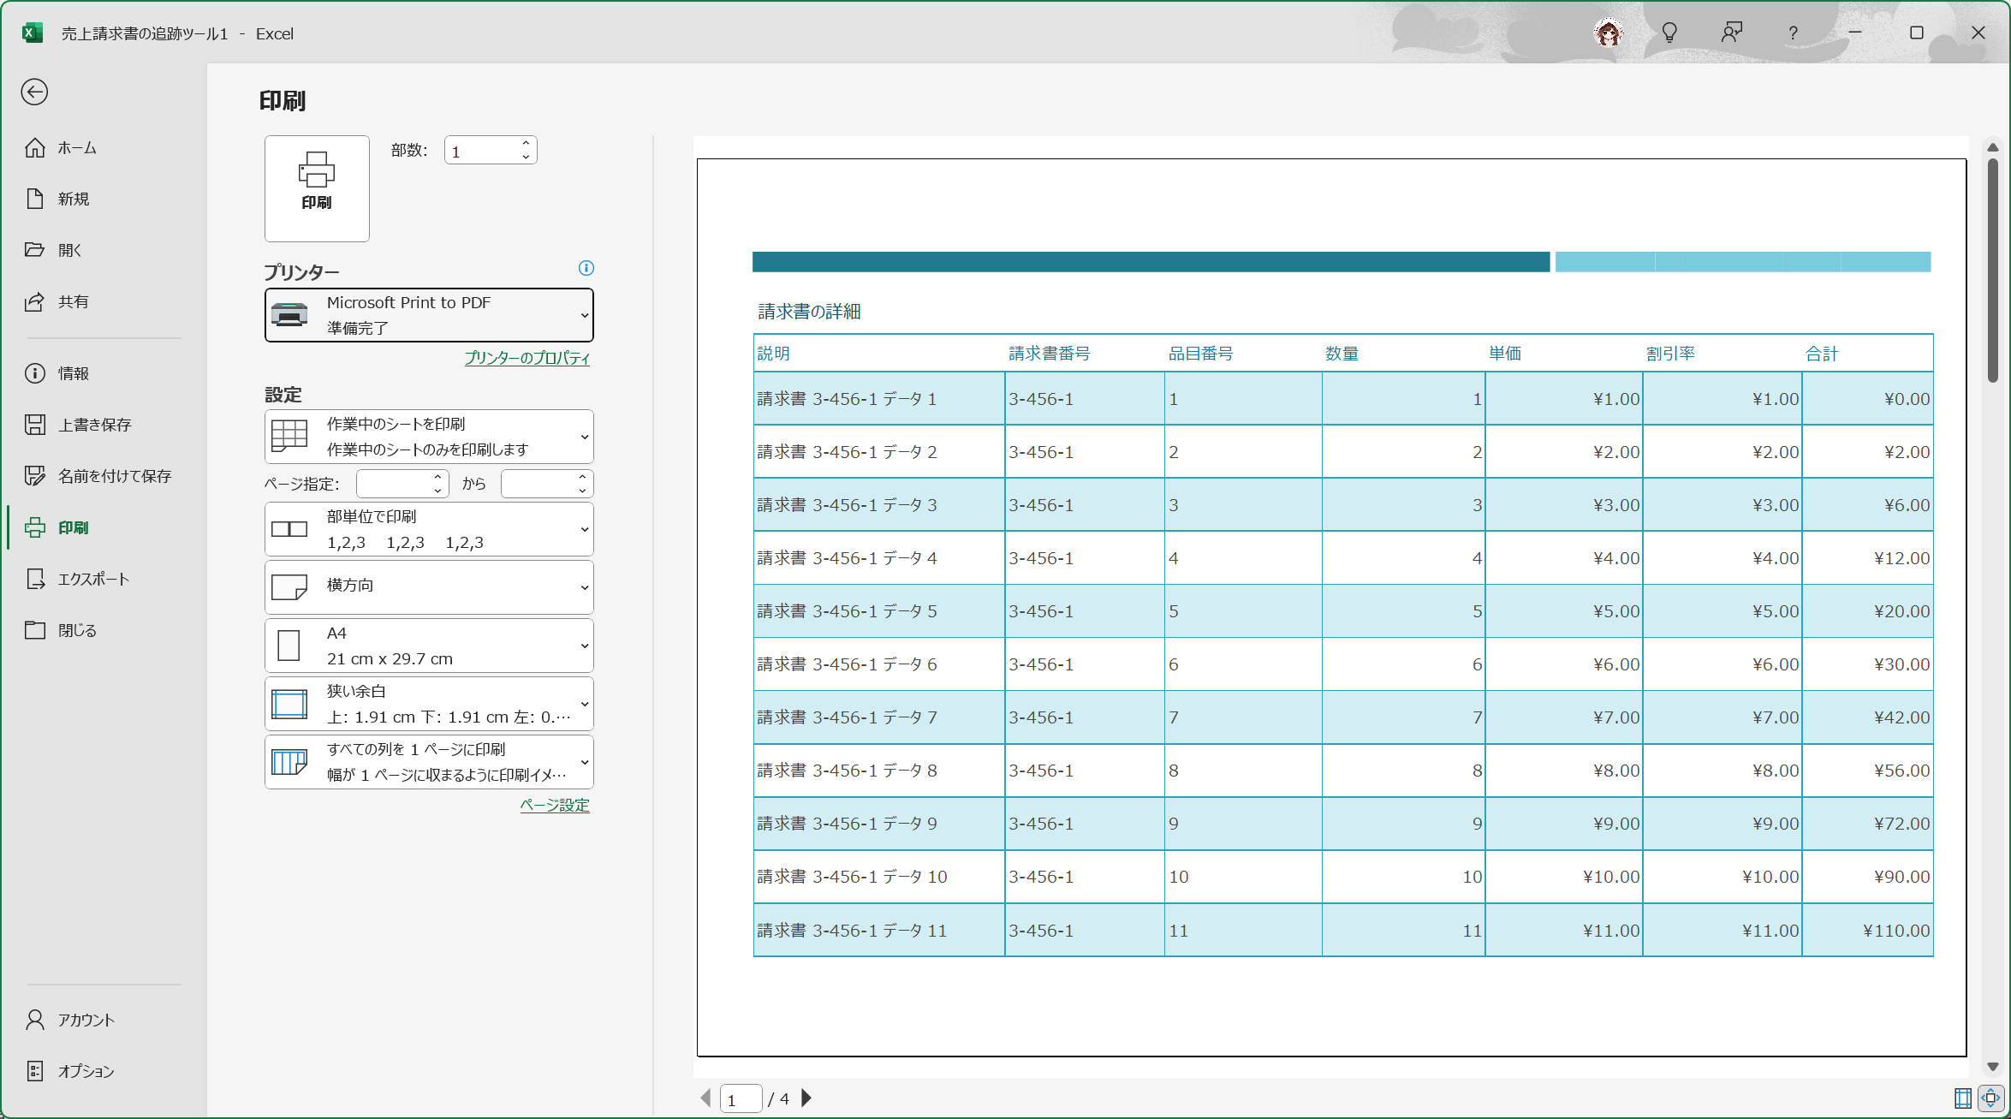This screenshot has width=2011, height=1119.
Task: Click the scrollbar down arrow in preview
Action: (x=1993, y=1067)
